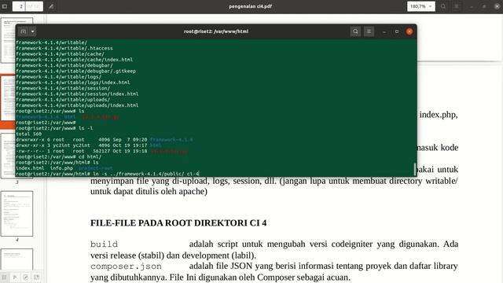Click terminal line framework-4.1.4/writable/session/index.html
The image size is (503, 283).
pyautogui.click(x=77, y=94)
